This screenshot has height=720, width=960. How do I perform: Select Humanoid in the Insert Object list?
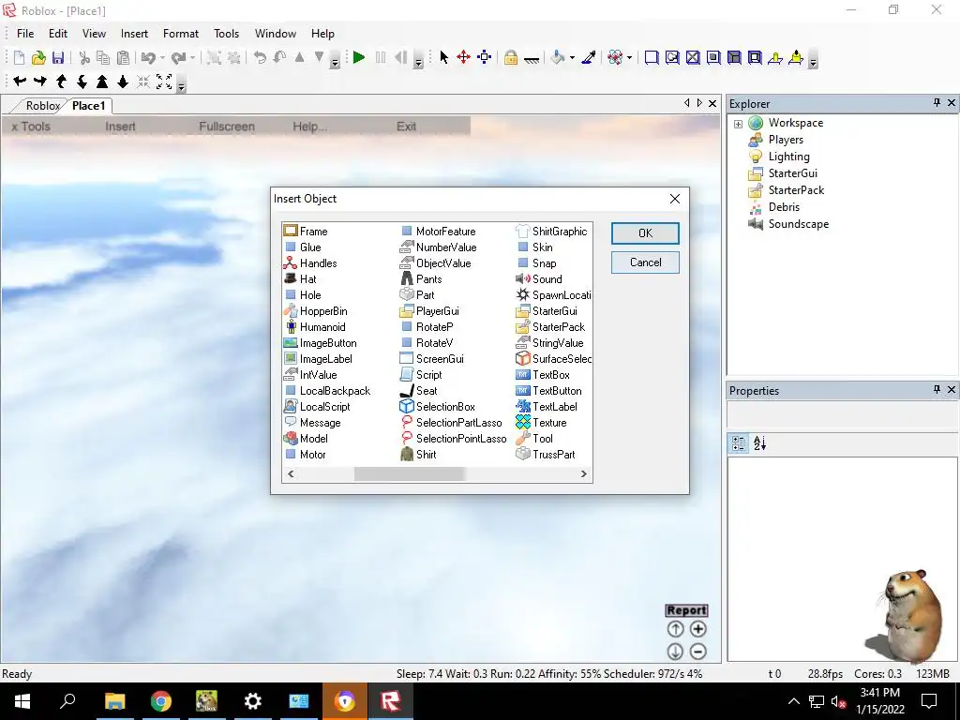[315, 327]
